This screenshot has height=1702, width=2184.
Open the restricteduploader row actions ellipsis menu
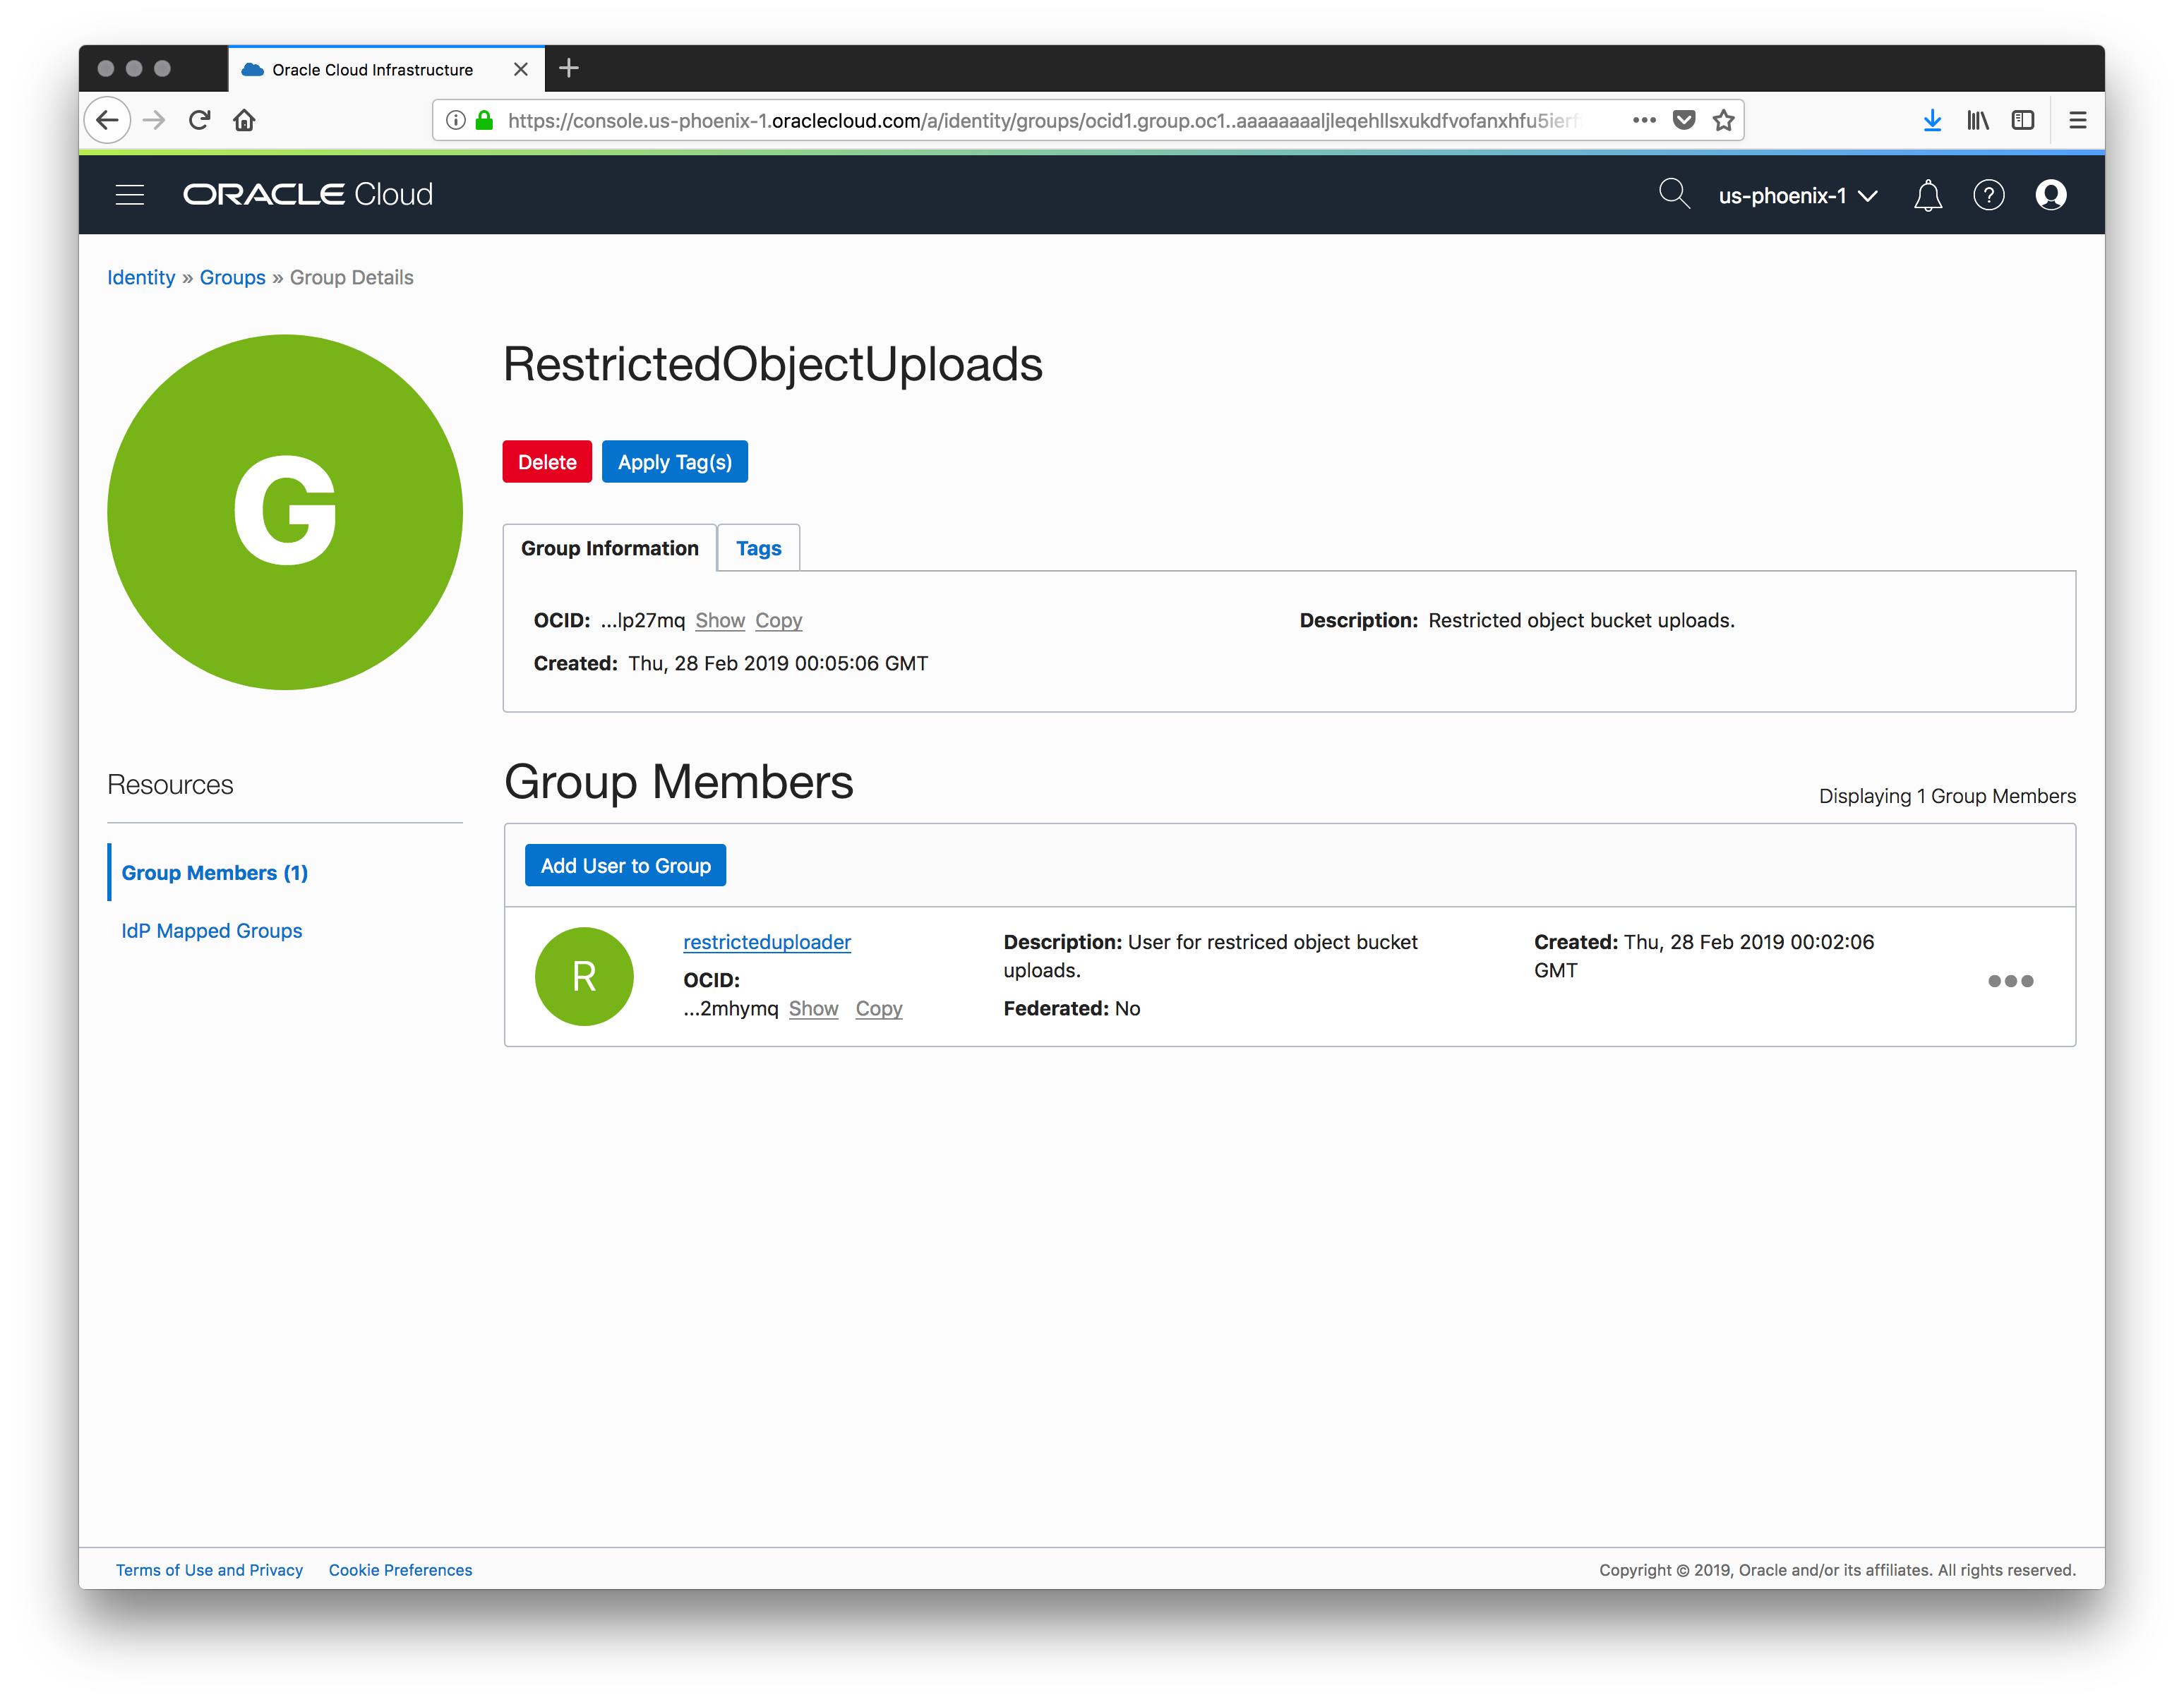pyautogui.click(x=2010, y=982)
